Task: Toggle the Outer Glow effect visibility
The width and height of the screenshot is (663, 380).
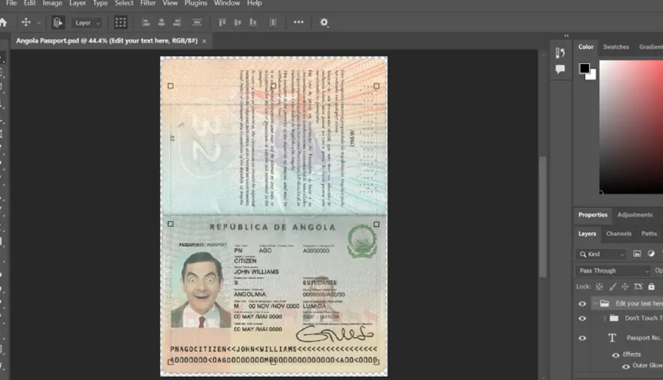Action: [625, 366]
